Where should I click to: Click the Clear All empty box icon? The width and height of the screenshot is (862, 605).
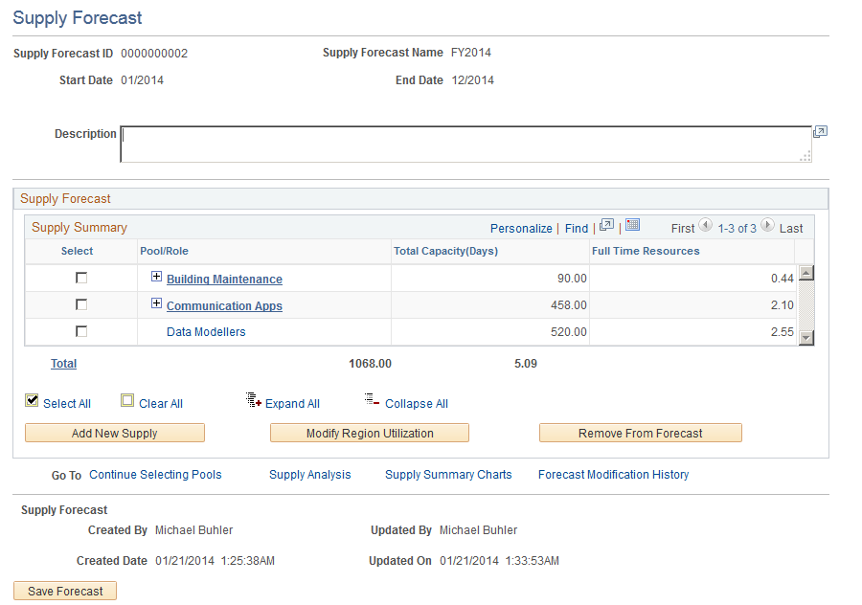coord(127,400)
